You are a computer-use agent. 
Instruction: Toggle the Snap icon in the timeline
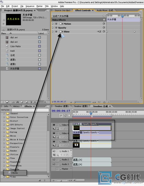61,115
